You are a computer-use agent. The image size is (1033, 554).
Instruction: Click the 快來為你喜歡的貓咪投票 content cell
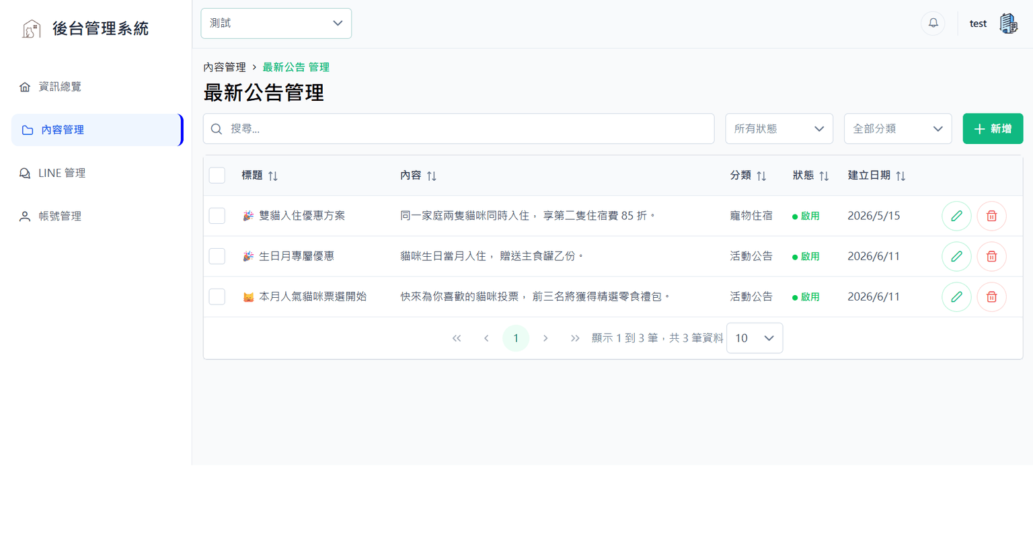pos(535,296)
